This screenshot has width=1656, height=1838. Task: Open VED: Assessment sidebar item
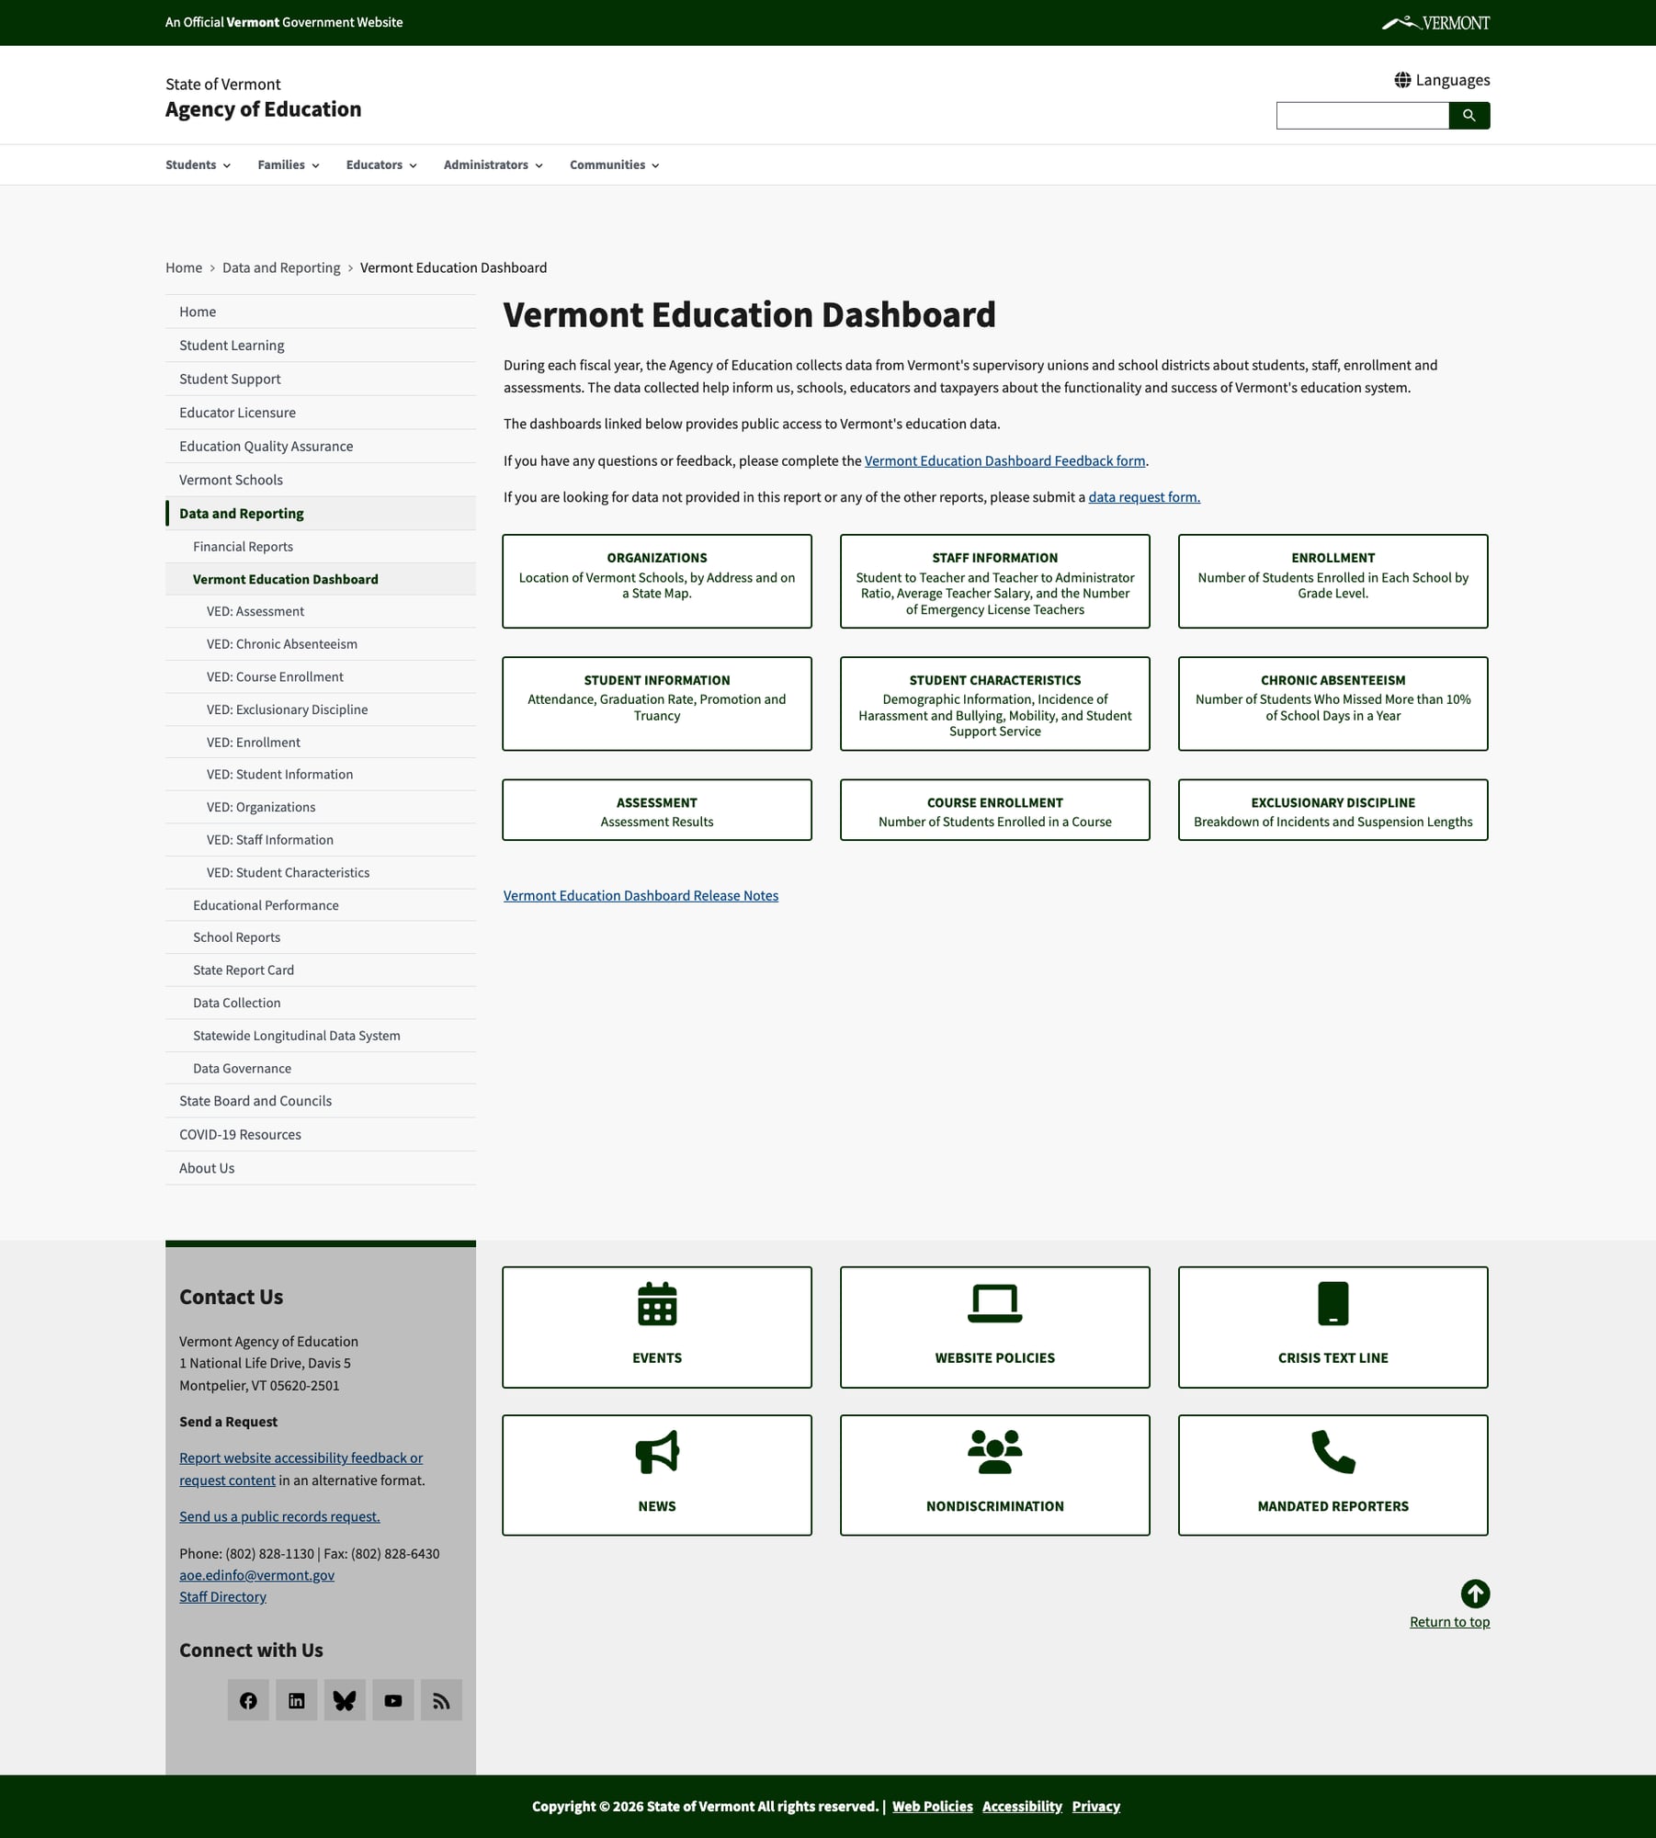321,611
